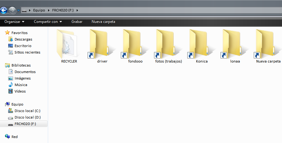The width and height of the screenshot is (282, 143).
Task: Click the Descargas folder icon in sidebar
Action: (x=11, y=39)
